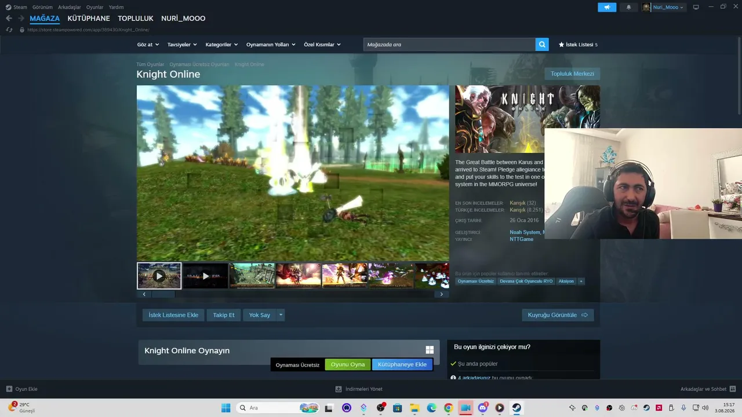
Task: Open the Kategoriler dropdown menu
Action: [x=222, y=45]
